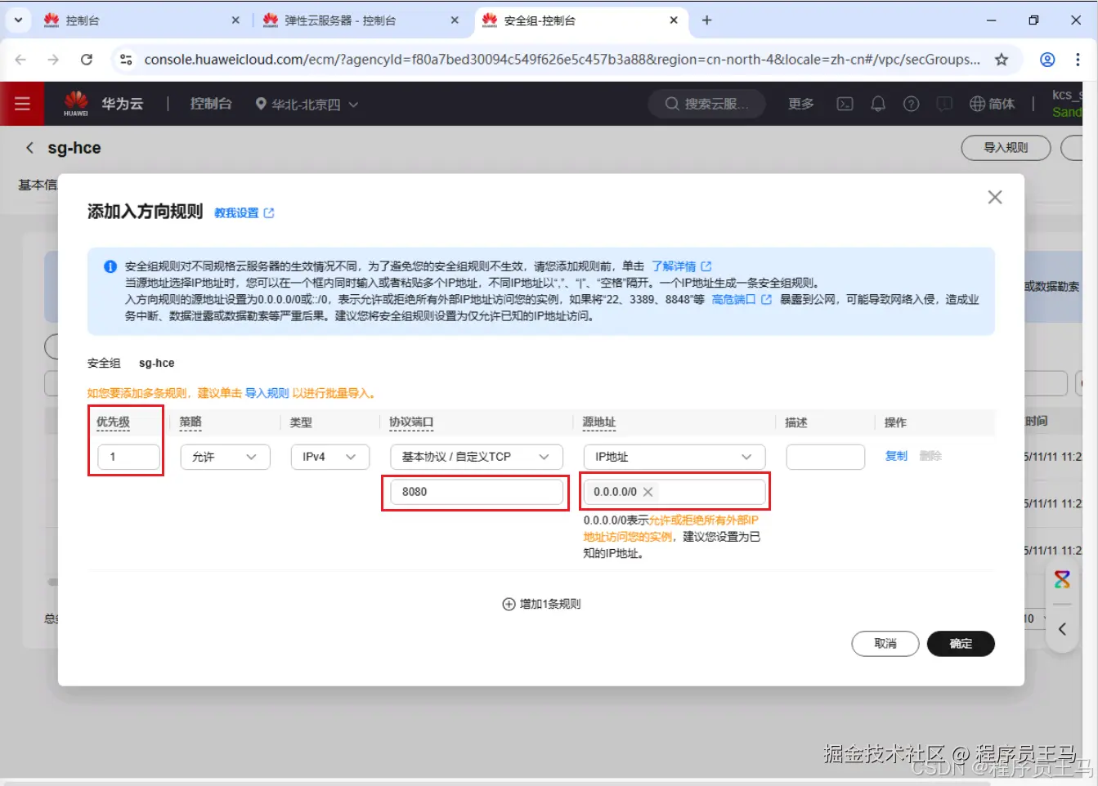1098x786 pixels.
Task: Open the CloudShell terminal icon in header
Action: coord(845,104)
